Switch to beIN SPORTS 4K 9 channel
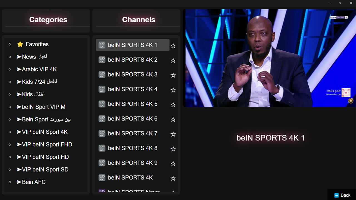Image resolution: width=356 pixels, height=200 pixels. point(133,163)
